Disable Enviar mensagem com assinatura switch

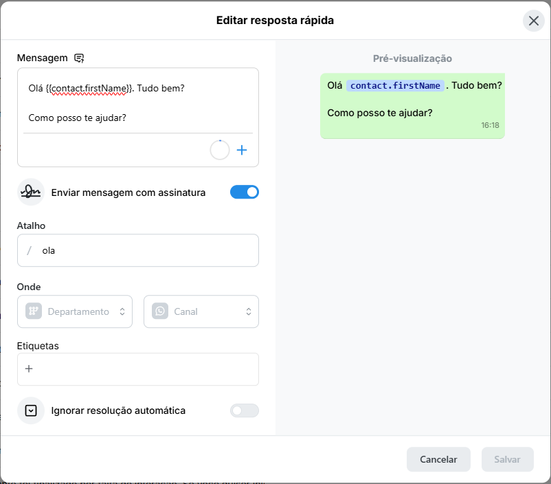tap(245, 192)
